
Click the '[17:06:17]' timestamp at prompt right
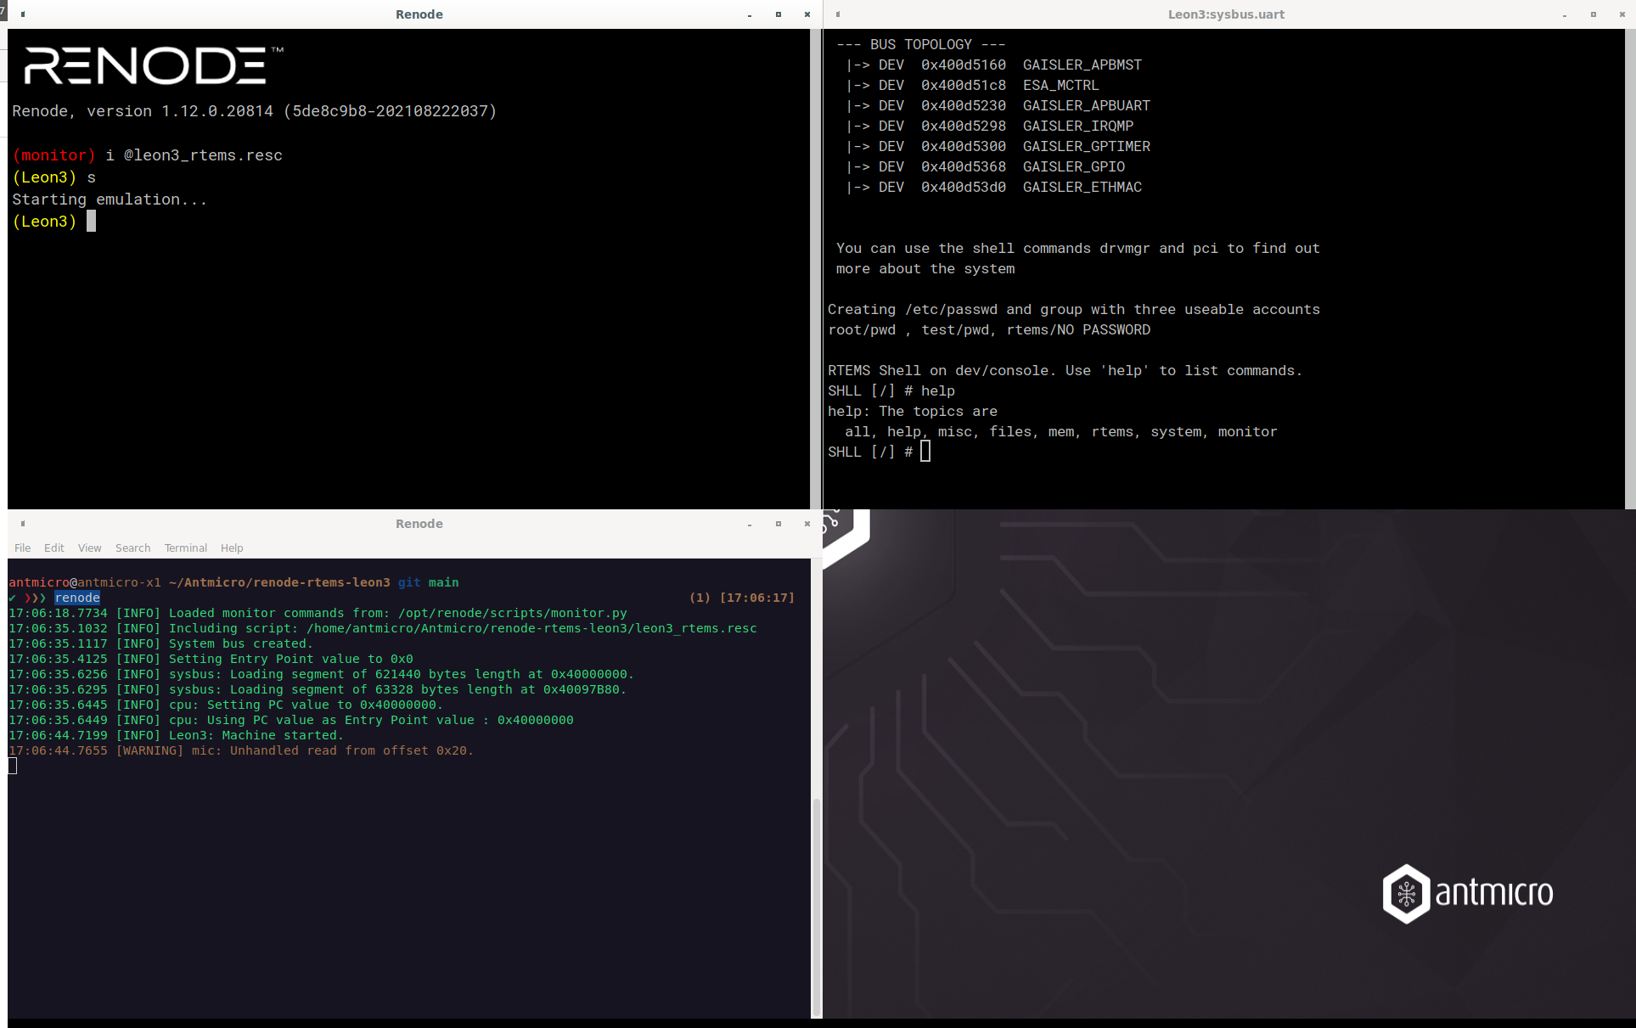(757, 598)
